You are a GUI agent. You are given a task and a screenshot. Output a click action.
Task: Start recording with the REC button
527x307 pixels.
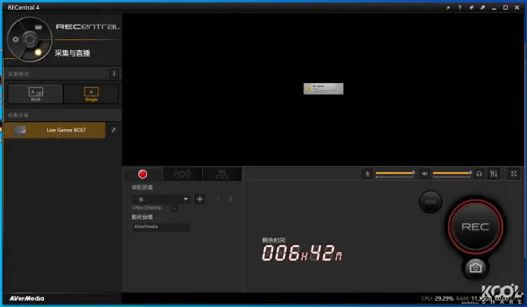[x=475, y=226]
